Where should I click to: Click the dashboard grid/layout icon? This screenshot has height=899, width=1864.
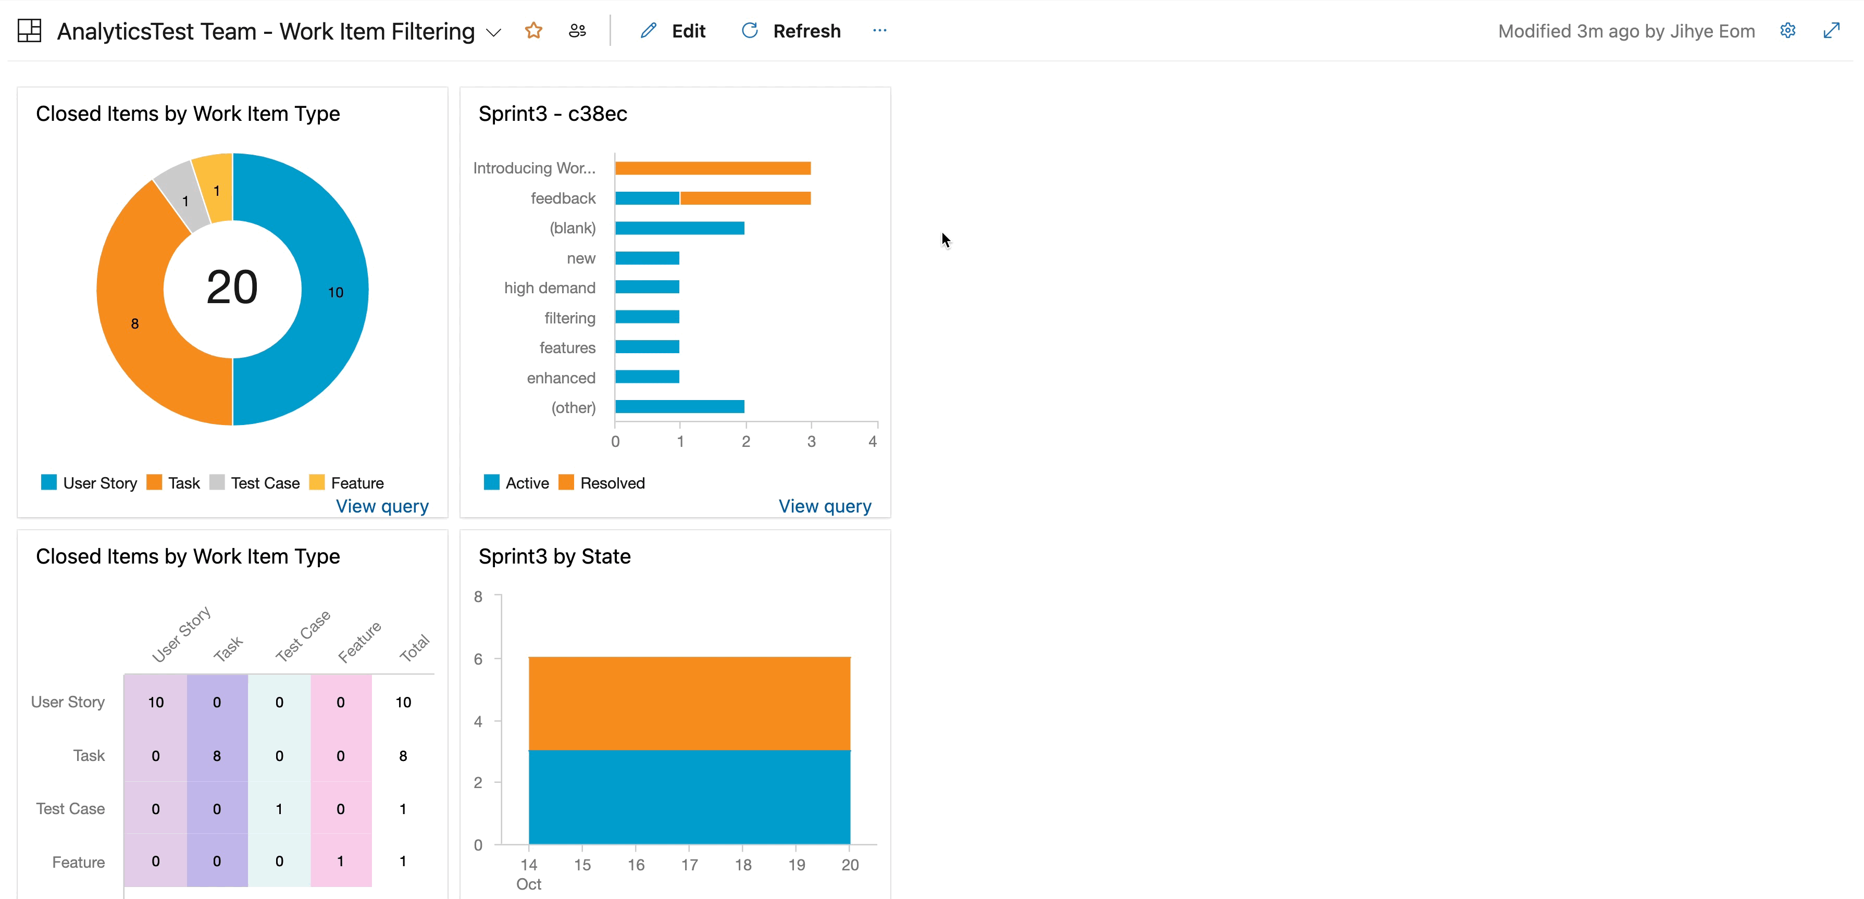click(x=31, y=30)
